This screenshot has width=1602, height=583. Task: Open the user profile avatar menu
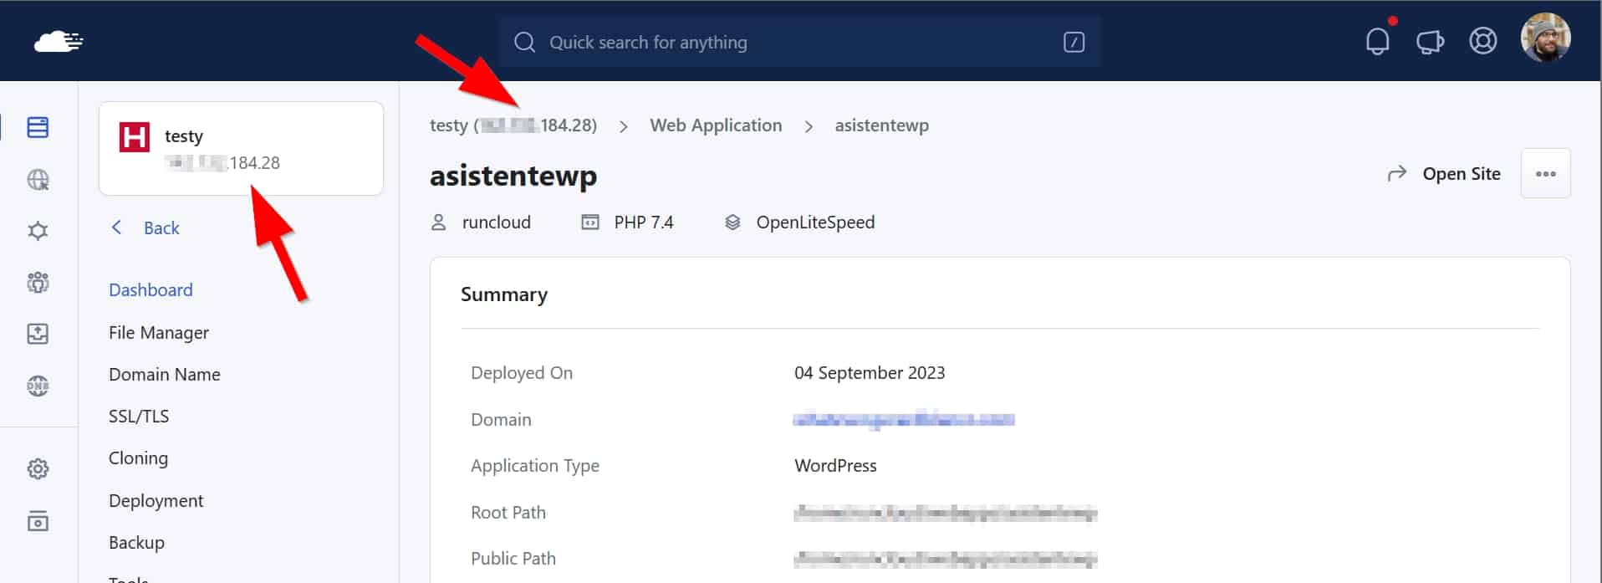click(x=1544, y=38)
